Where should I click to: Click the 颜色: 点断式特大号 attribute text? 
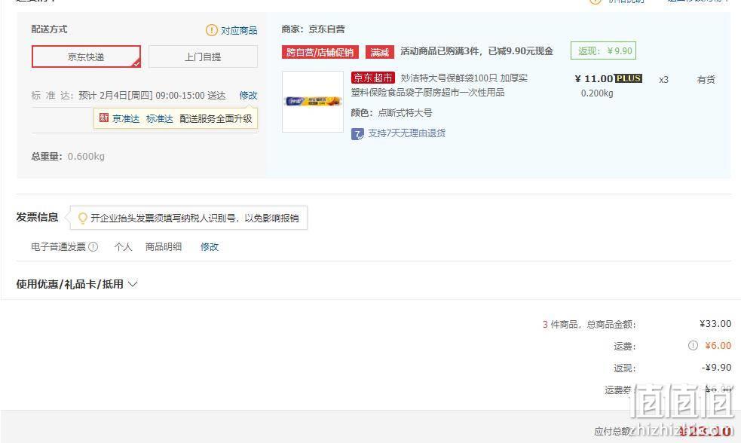point(391,112)
